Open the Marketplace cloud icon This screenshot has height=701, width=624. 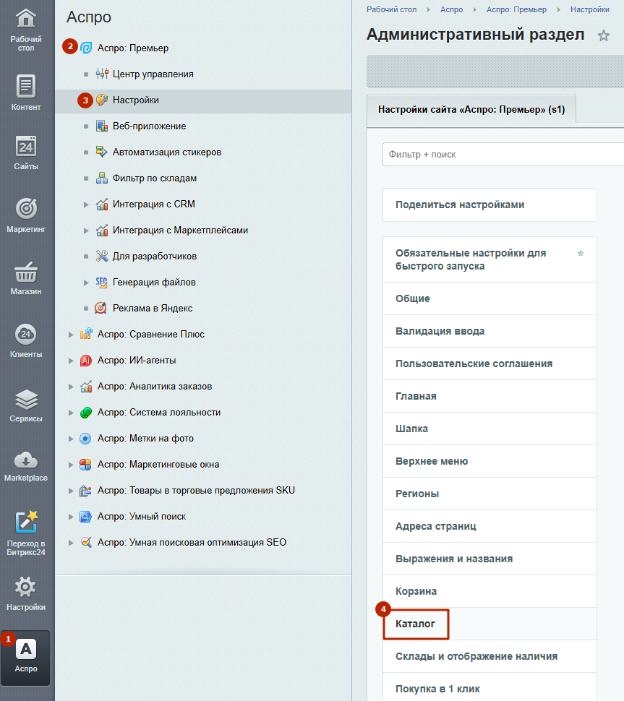coord(26,460)
